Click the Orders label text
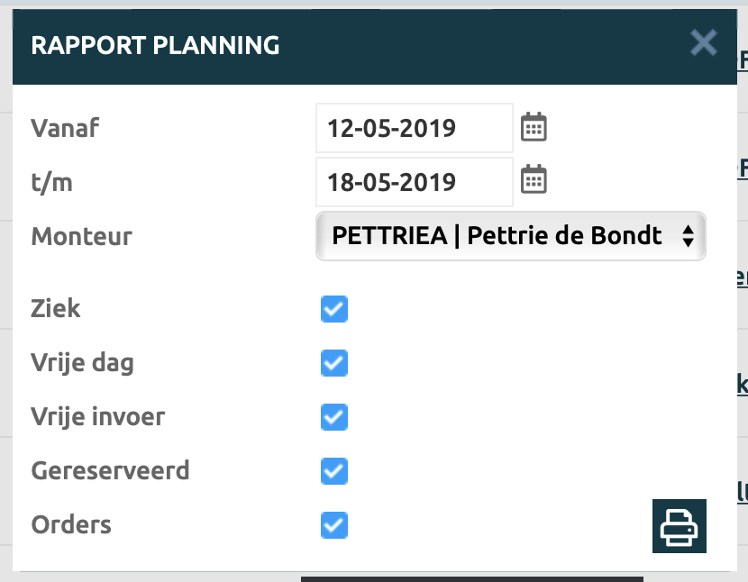This screenshot has height=582, width=748. (x=71, y=525)
